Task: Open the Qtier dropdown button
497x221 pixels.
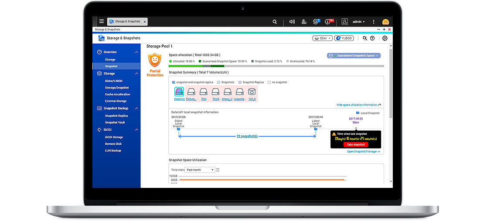Action: (x=322, y=38)
